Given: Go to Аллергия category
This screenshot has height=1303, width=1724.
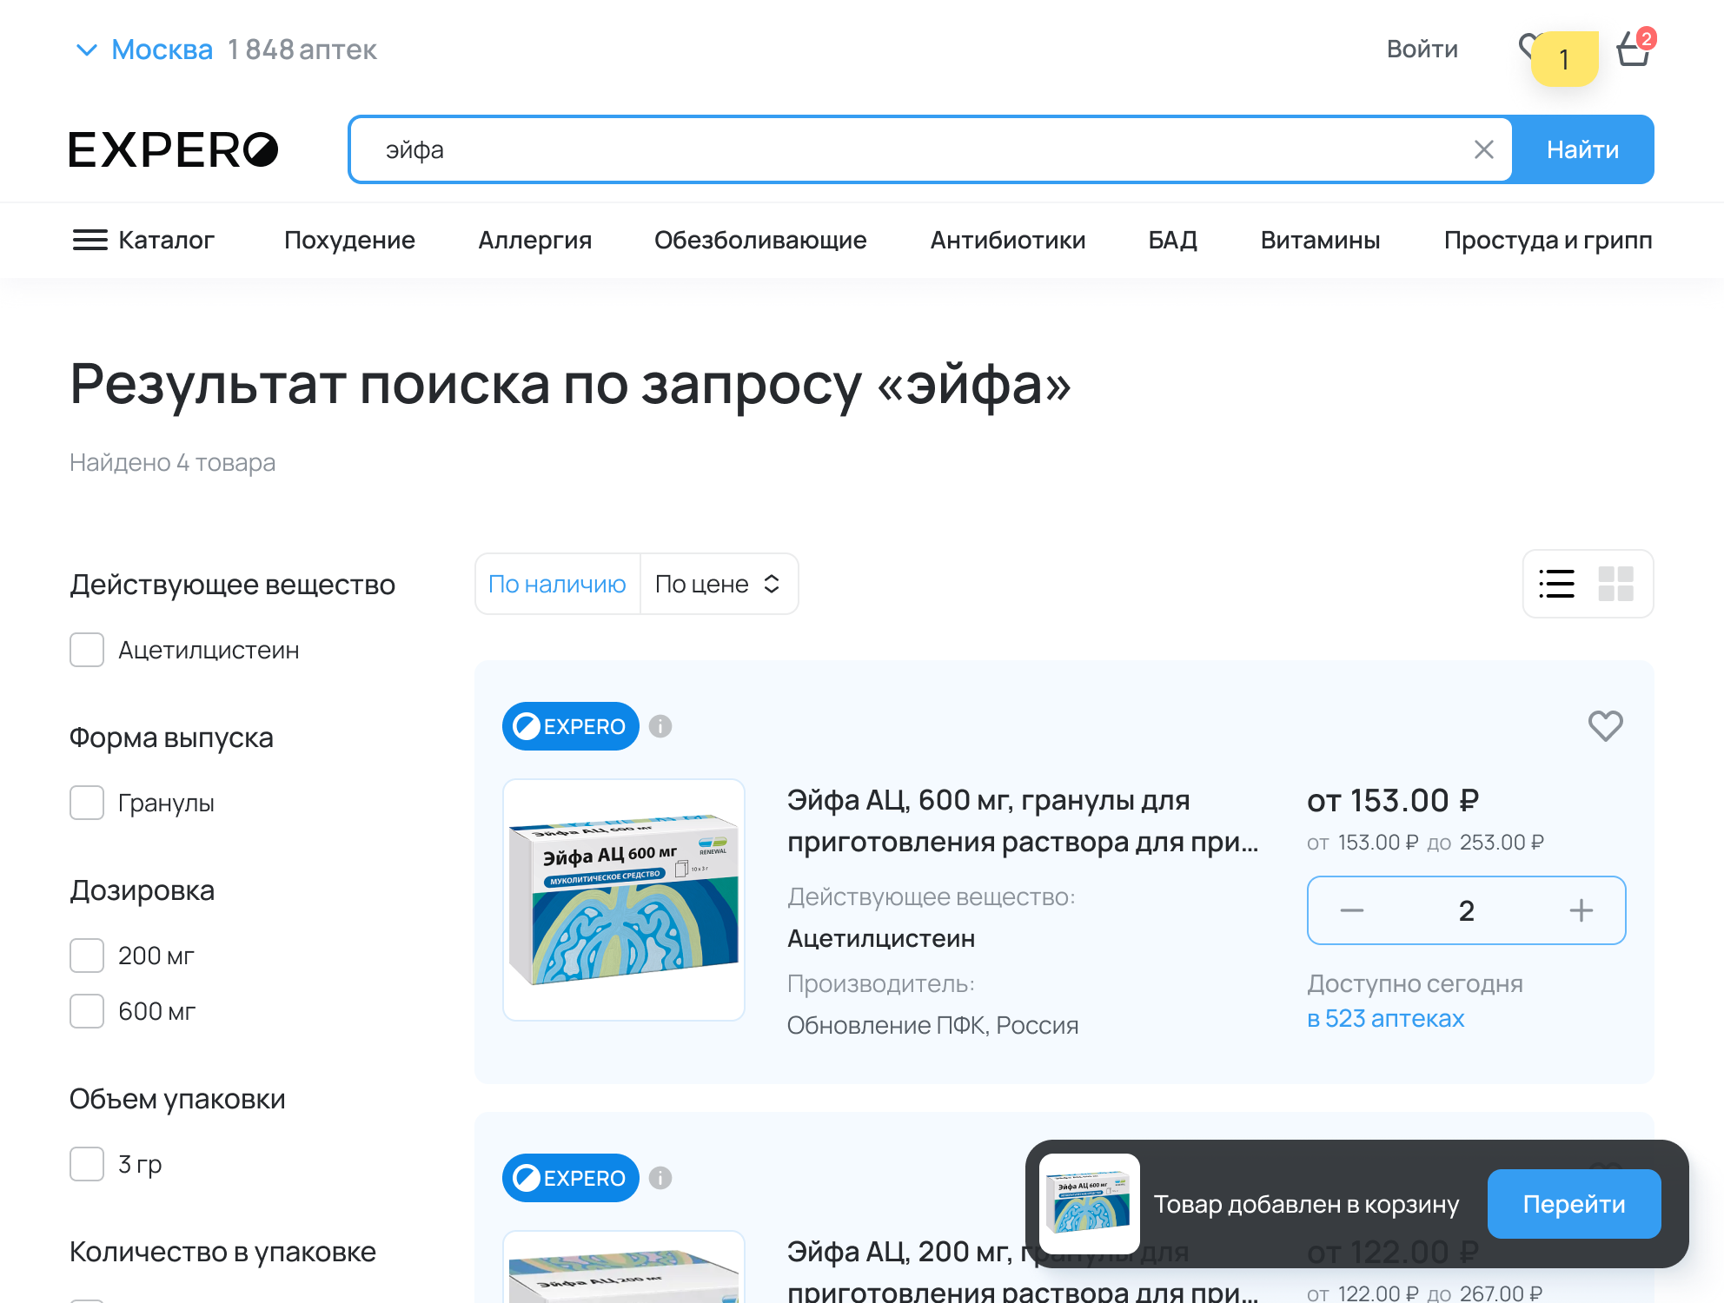Looking at the screenshot, I should click(x=534, y=240).
